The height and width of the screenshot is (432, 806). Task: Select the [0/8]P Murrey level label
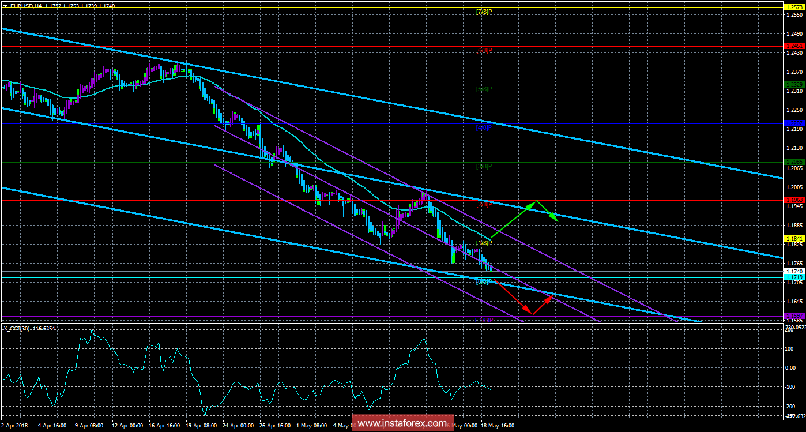(484, 281)
